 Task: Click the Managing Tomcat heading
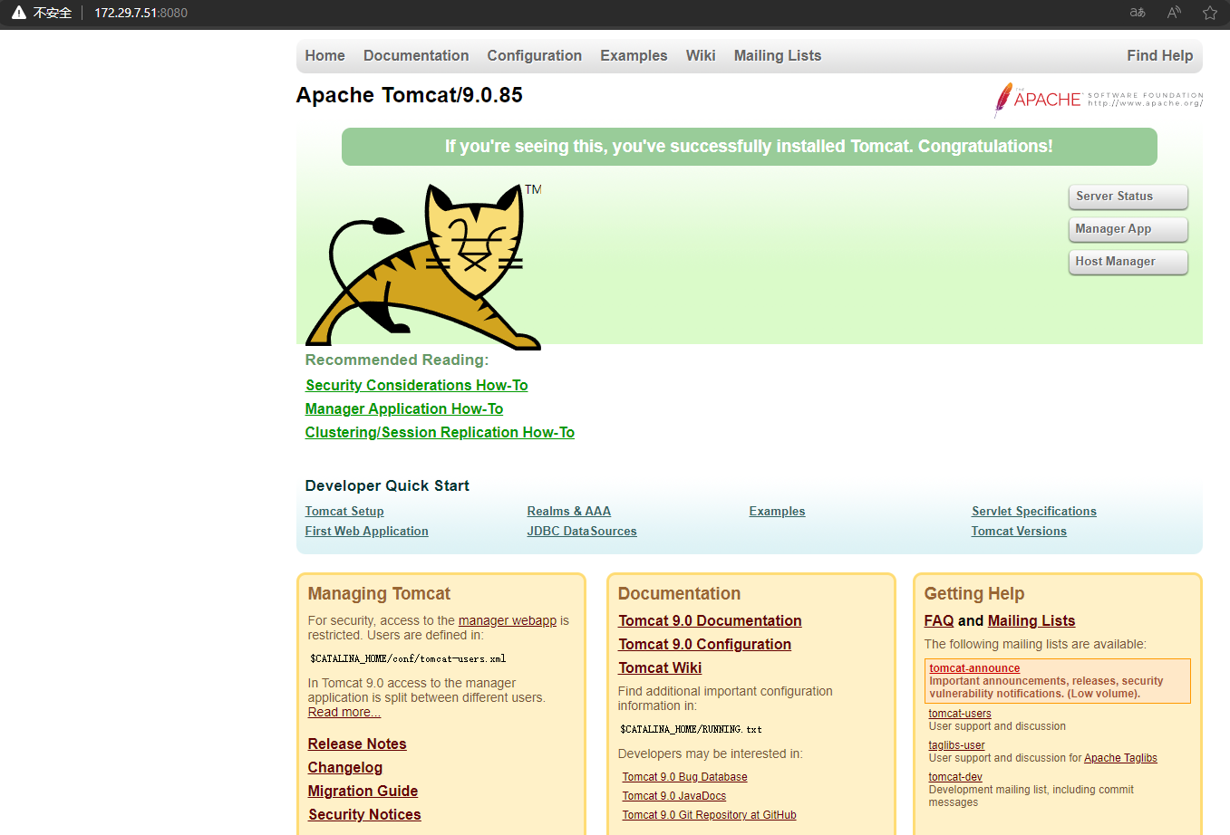click(379, 594)
